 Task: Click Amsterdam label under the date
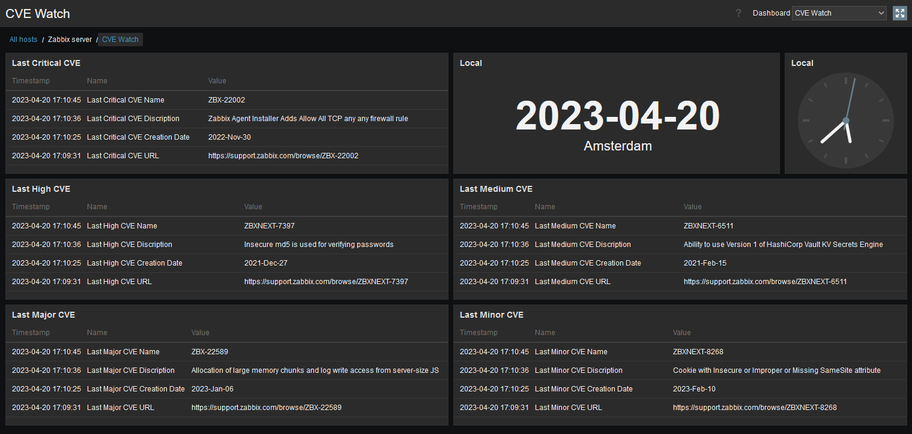(x=618, y=146)
